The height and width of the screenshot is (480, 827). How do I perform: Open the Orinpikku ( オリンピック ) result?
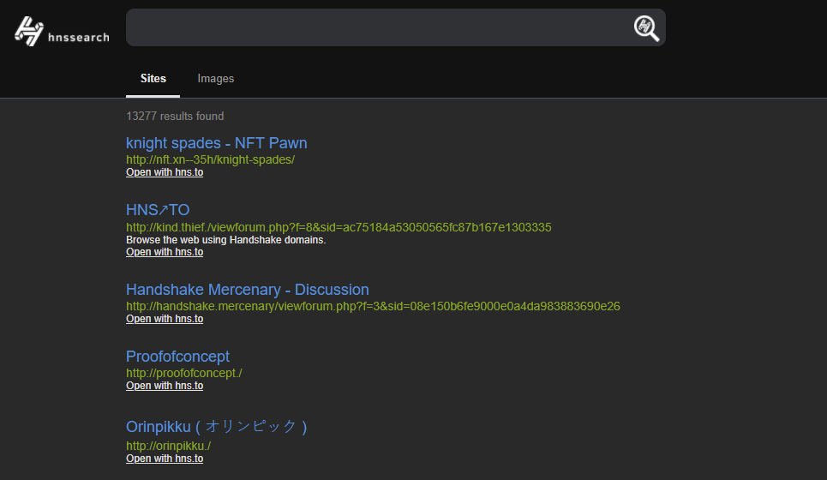click(x=216, y=427)
